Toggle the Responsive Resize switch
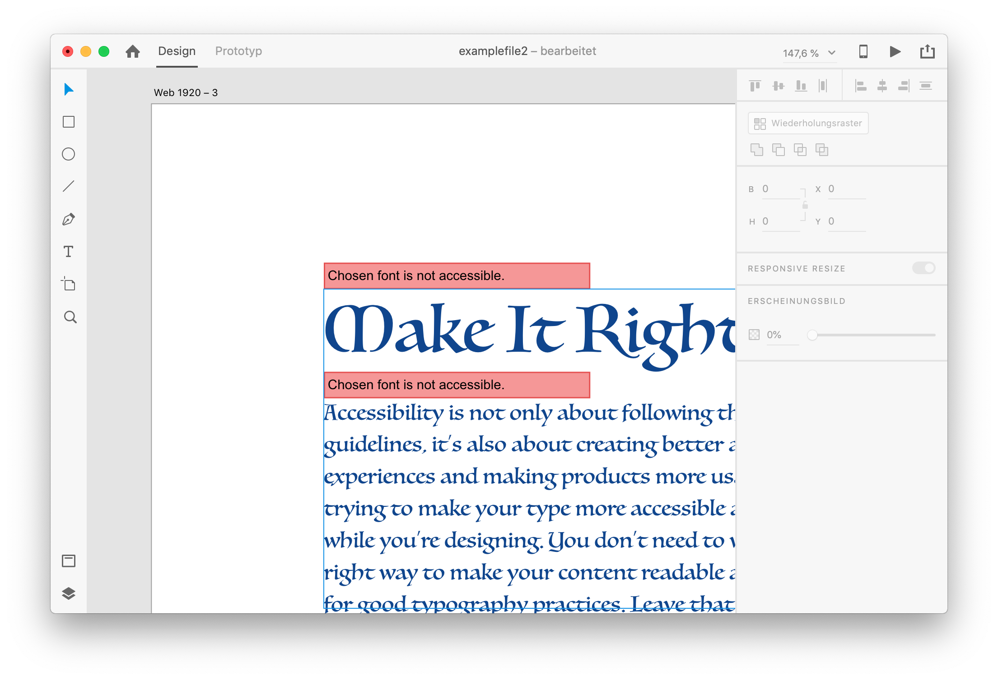This screenshot has height=680, width=998. pyautogui.click(x=923, y=268)
